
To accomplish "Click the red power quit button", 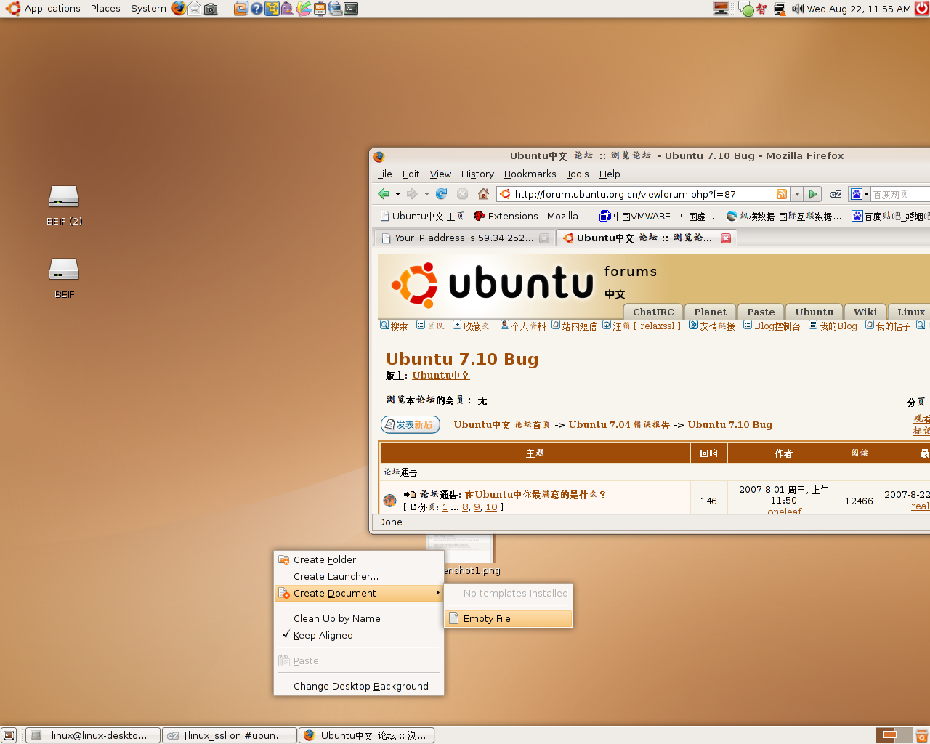I will (x=922, y=9).
